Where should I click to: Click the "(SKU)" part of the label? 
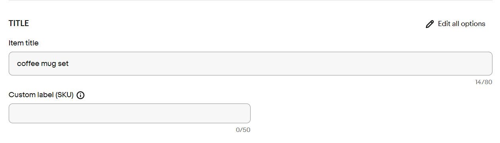[x=65, y=95]
